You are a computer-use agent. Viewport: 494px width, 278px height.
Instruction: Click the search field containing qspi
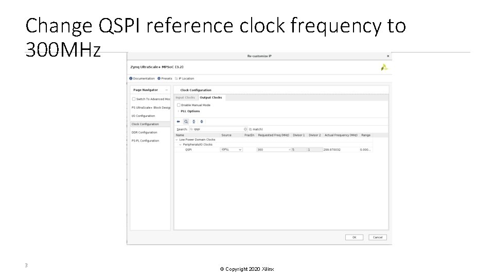point(218,129)
